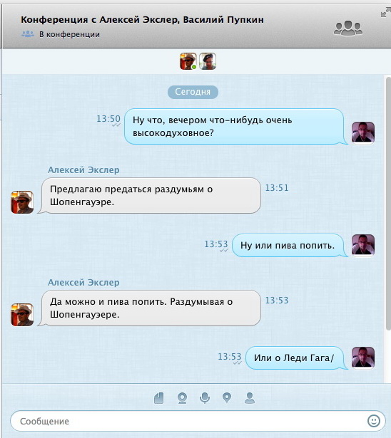Click the microphone voice call icon

tap(205, 398)
